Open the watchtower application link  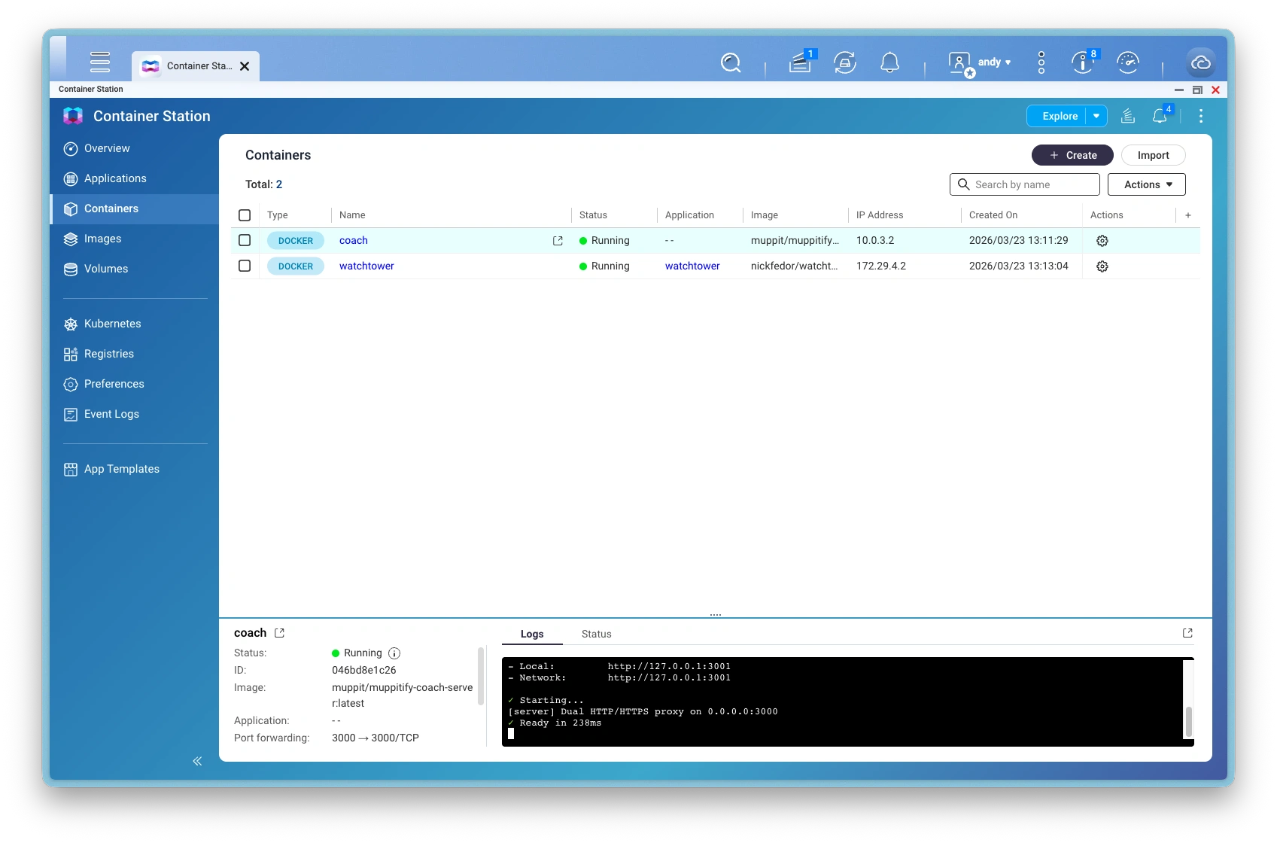point(692,266)
